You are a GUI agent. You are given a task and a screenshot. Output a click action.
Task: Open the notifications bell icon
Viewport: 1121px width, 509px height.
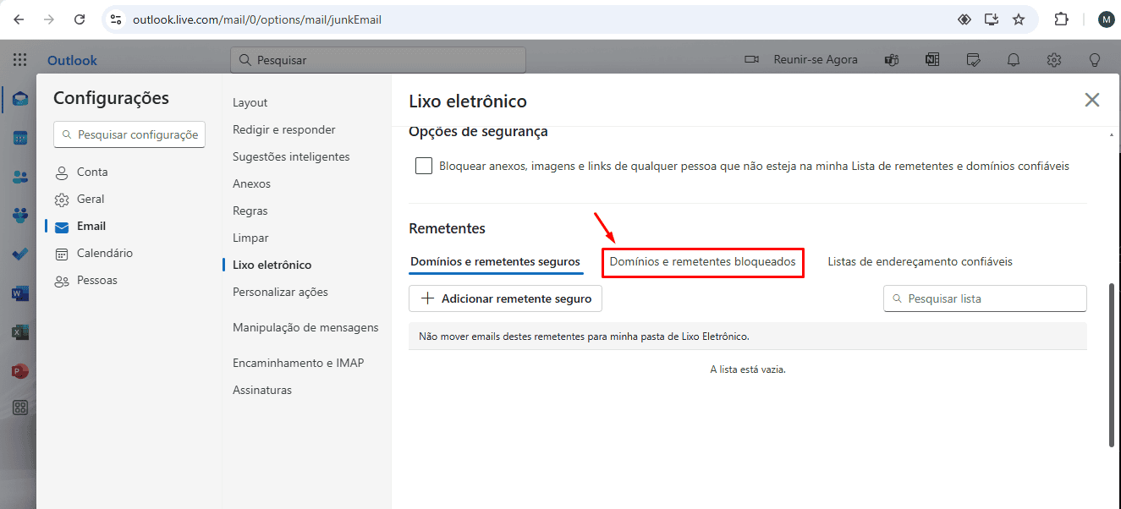(x=1013, y=60)
